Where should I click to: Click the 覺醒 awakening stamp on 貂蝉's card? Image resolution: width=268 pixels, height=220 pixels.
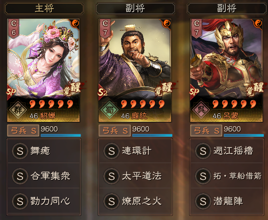72,89
